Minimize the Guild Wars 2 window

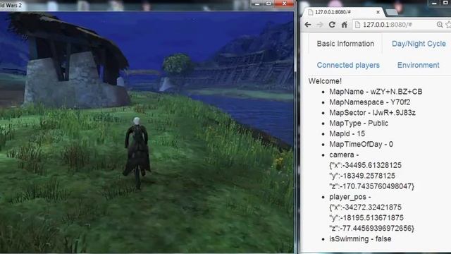coord(257,4)
